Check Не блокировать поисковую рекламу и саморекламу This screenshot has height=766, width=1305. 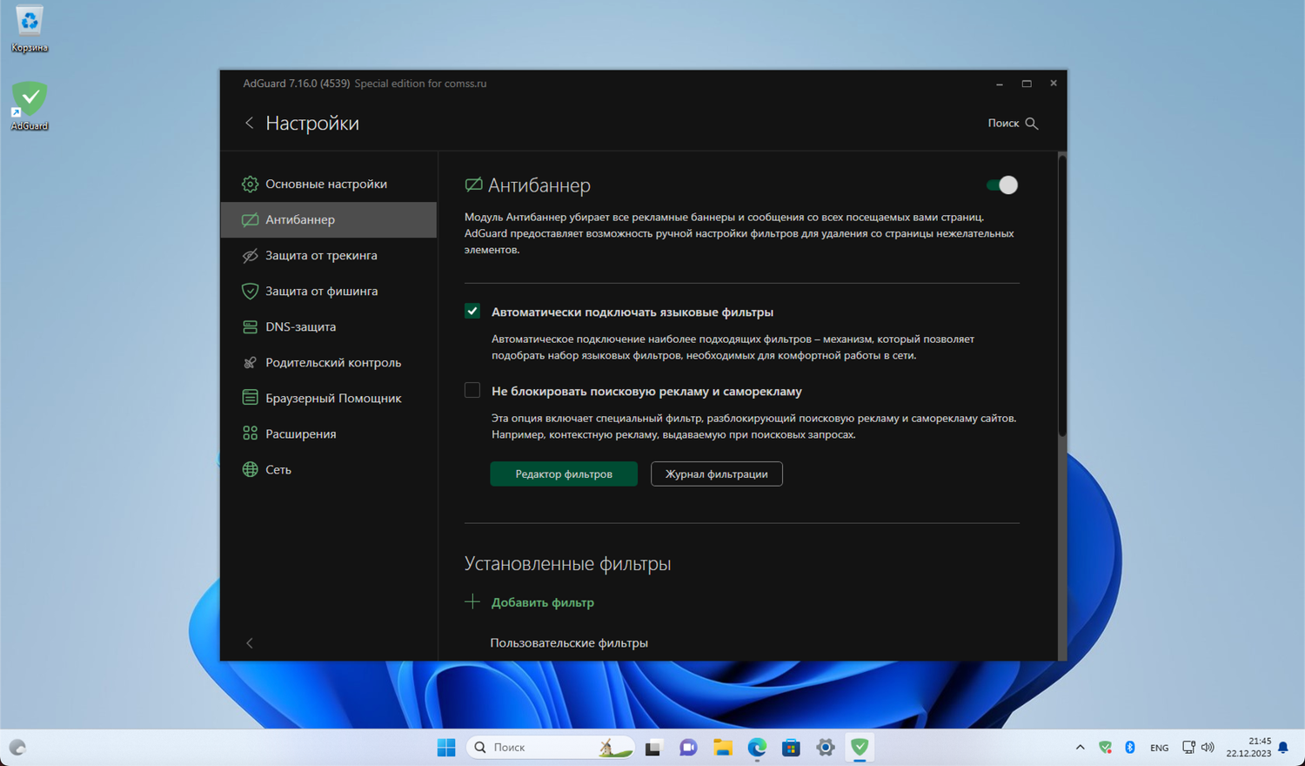(472, 390)
